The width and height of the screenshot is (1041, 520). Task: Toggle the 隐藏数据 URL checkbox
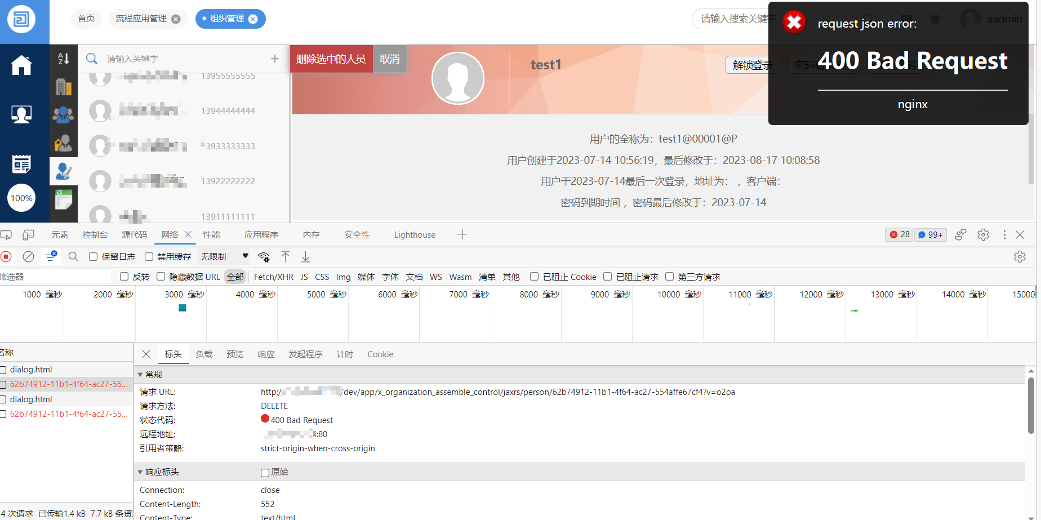[x=161, y=277]
